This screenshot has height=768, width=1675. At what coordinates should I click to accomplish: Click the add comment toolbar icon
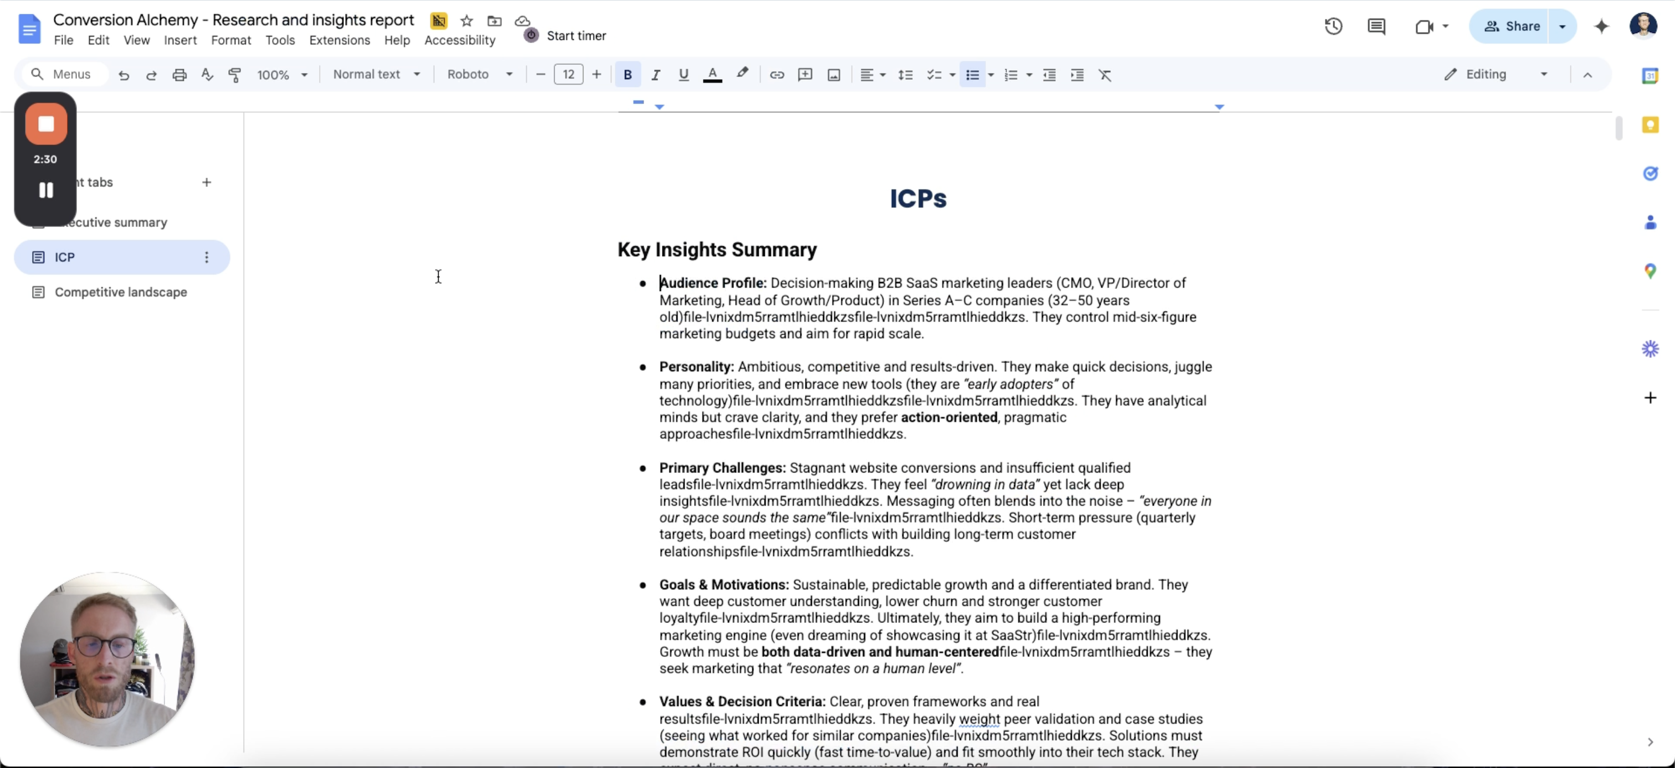click(x=805, y=75)
